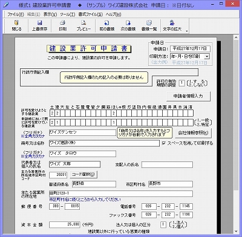The height and width of the screenshot is (237, 242).
Task: Open the 表示(V) menu
Action: [50, 15]
